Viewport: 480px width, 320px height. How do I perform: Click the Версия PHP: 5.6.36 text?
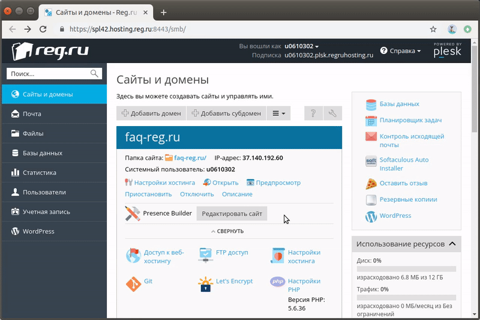[307, 304]
